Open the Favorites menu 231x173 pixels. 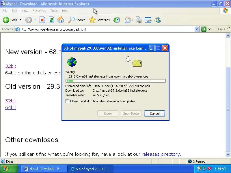coord(39,11)
